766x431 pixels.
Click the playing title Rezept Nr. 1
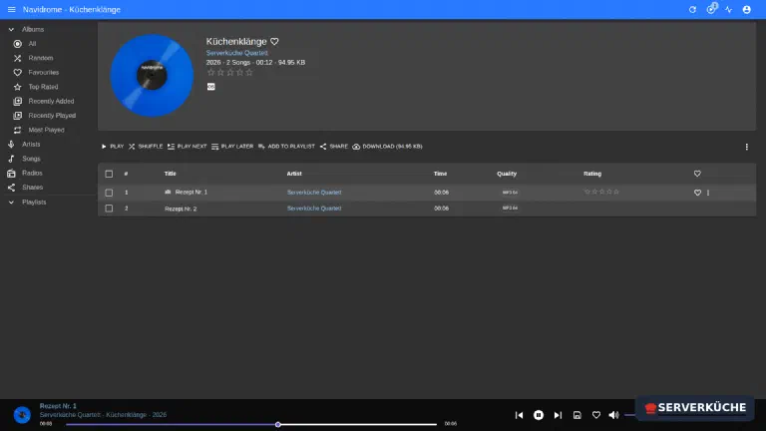(x=58, y=406)
